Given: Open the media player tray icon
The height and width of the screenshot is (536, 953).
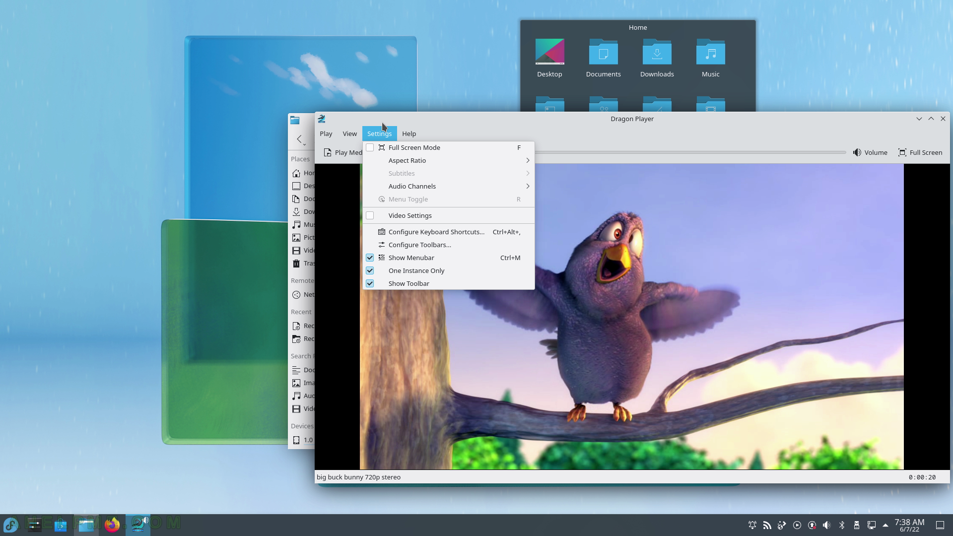Looking at the screenshot, I should point(797,525).
